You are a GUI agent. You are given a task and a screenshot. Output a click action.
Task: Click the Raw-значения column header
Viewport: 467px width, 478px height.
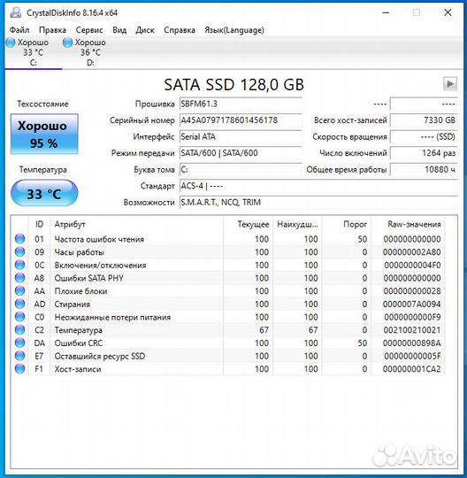(409, 224)
